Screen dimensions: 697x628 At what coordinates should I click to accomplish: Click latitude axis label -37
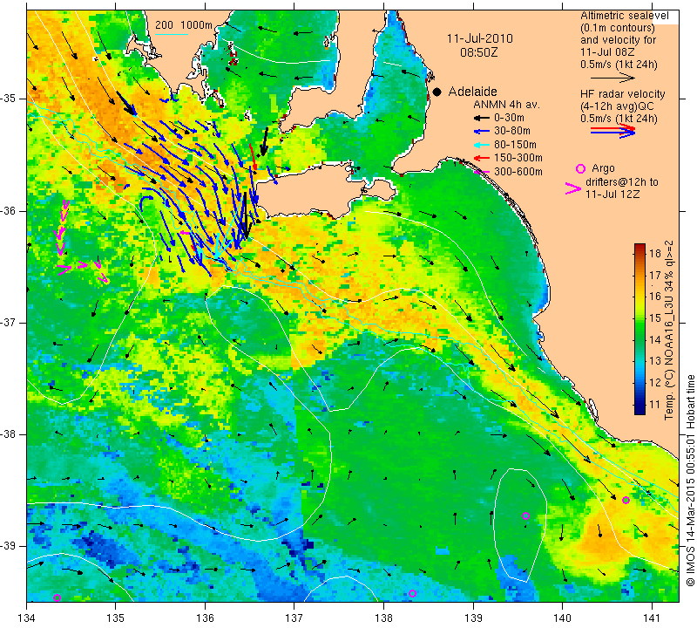tap(9, 322)
